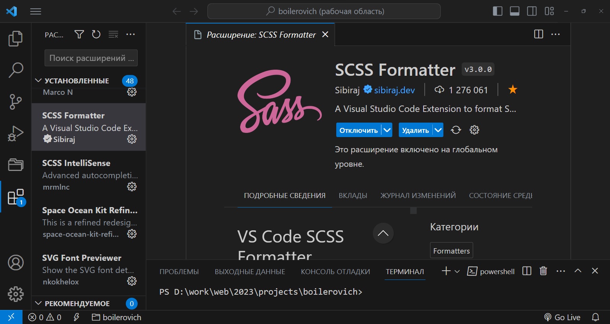610x324 pixels.
Task: Open the КОНСОЛЬ ОТЛАДКИ panel tab
Action: click(x=335, y=271)
